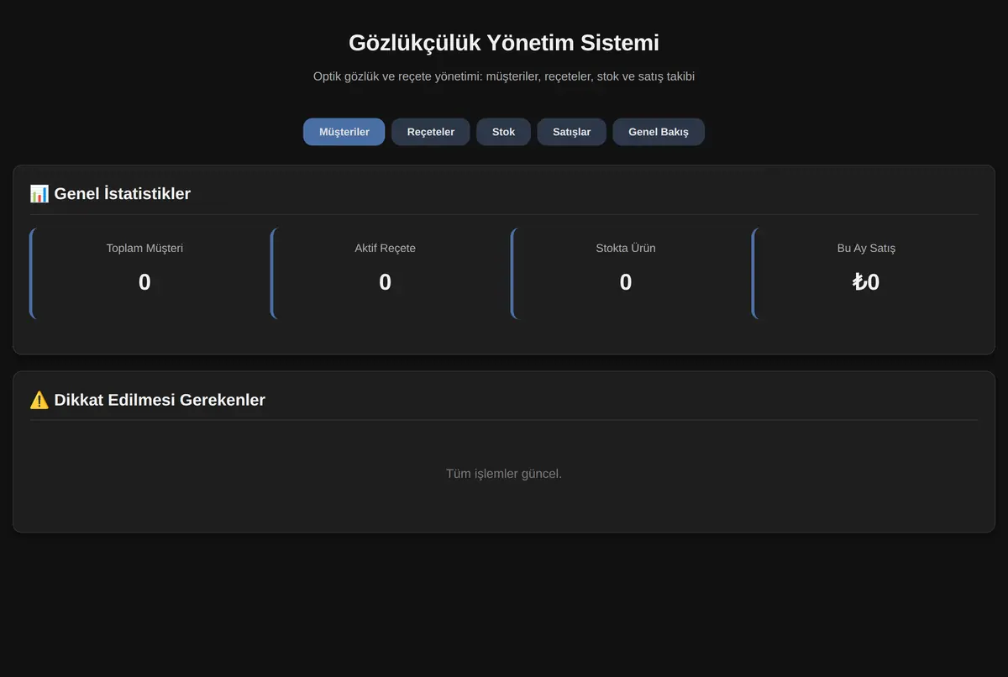Click the 0 value under Aktif Reçete
The image size is (1008, 677).
coord(385,282)
